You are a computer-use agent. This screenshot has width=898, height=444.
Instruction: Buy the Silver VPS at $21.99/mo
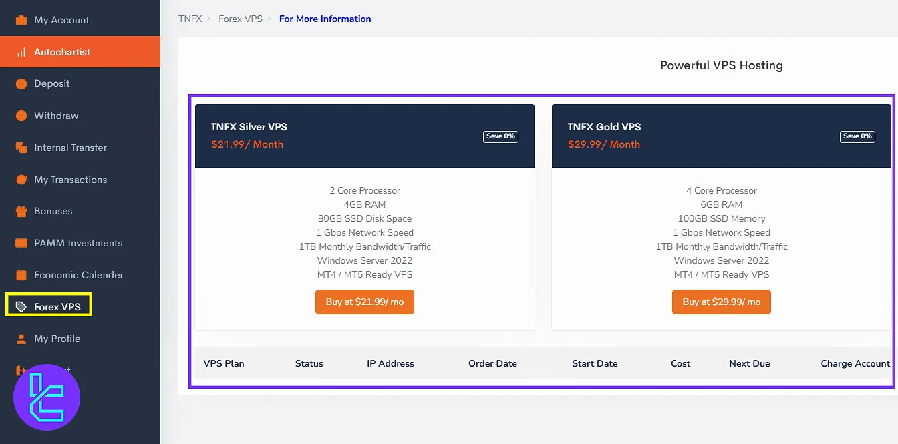click(x=365, y=302)
